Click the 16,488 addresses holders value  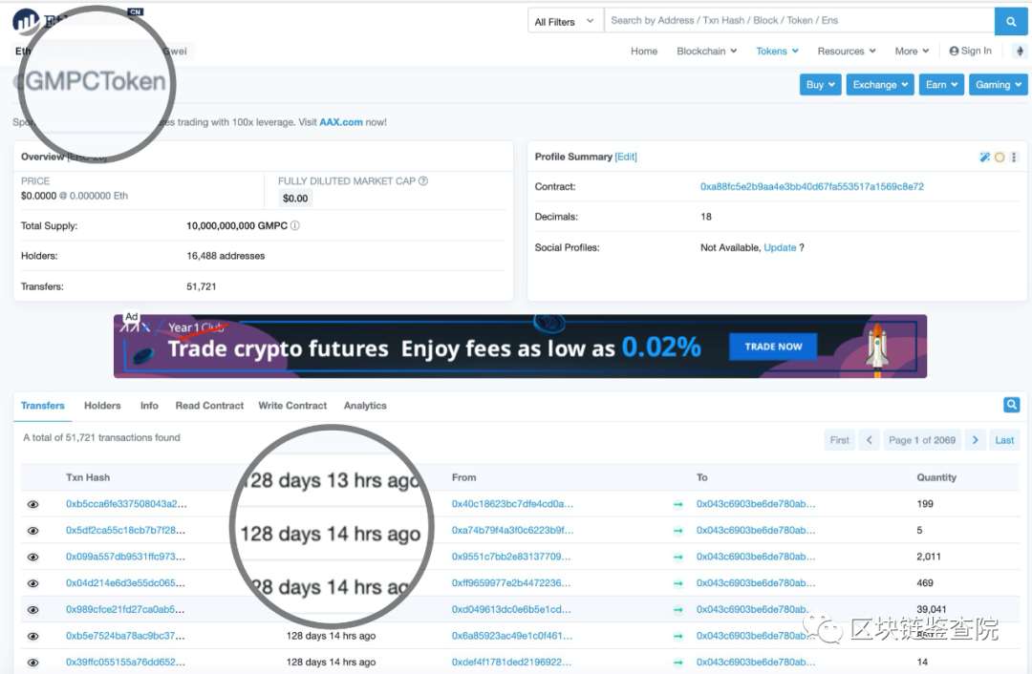click(226, 256)
